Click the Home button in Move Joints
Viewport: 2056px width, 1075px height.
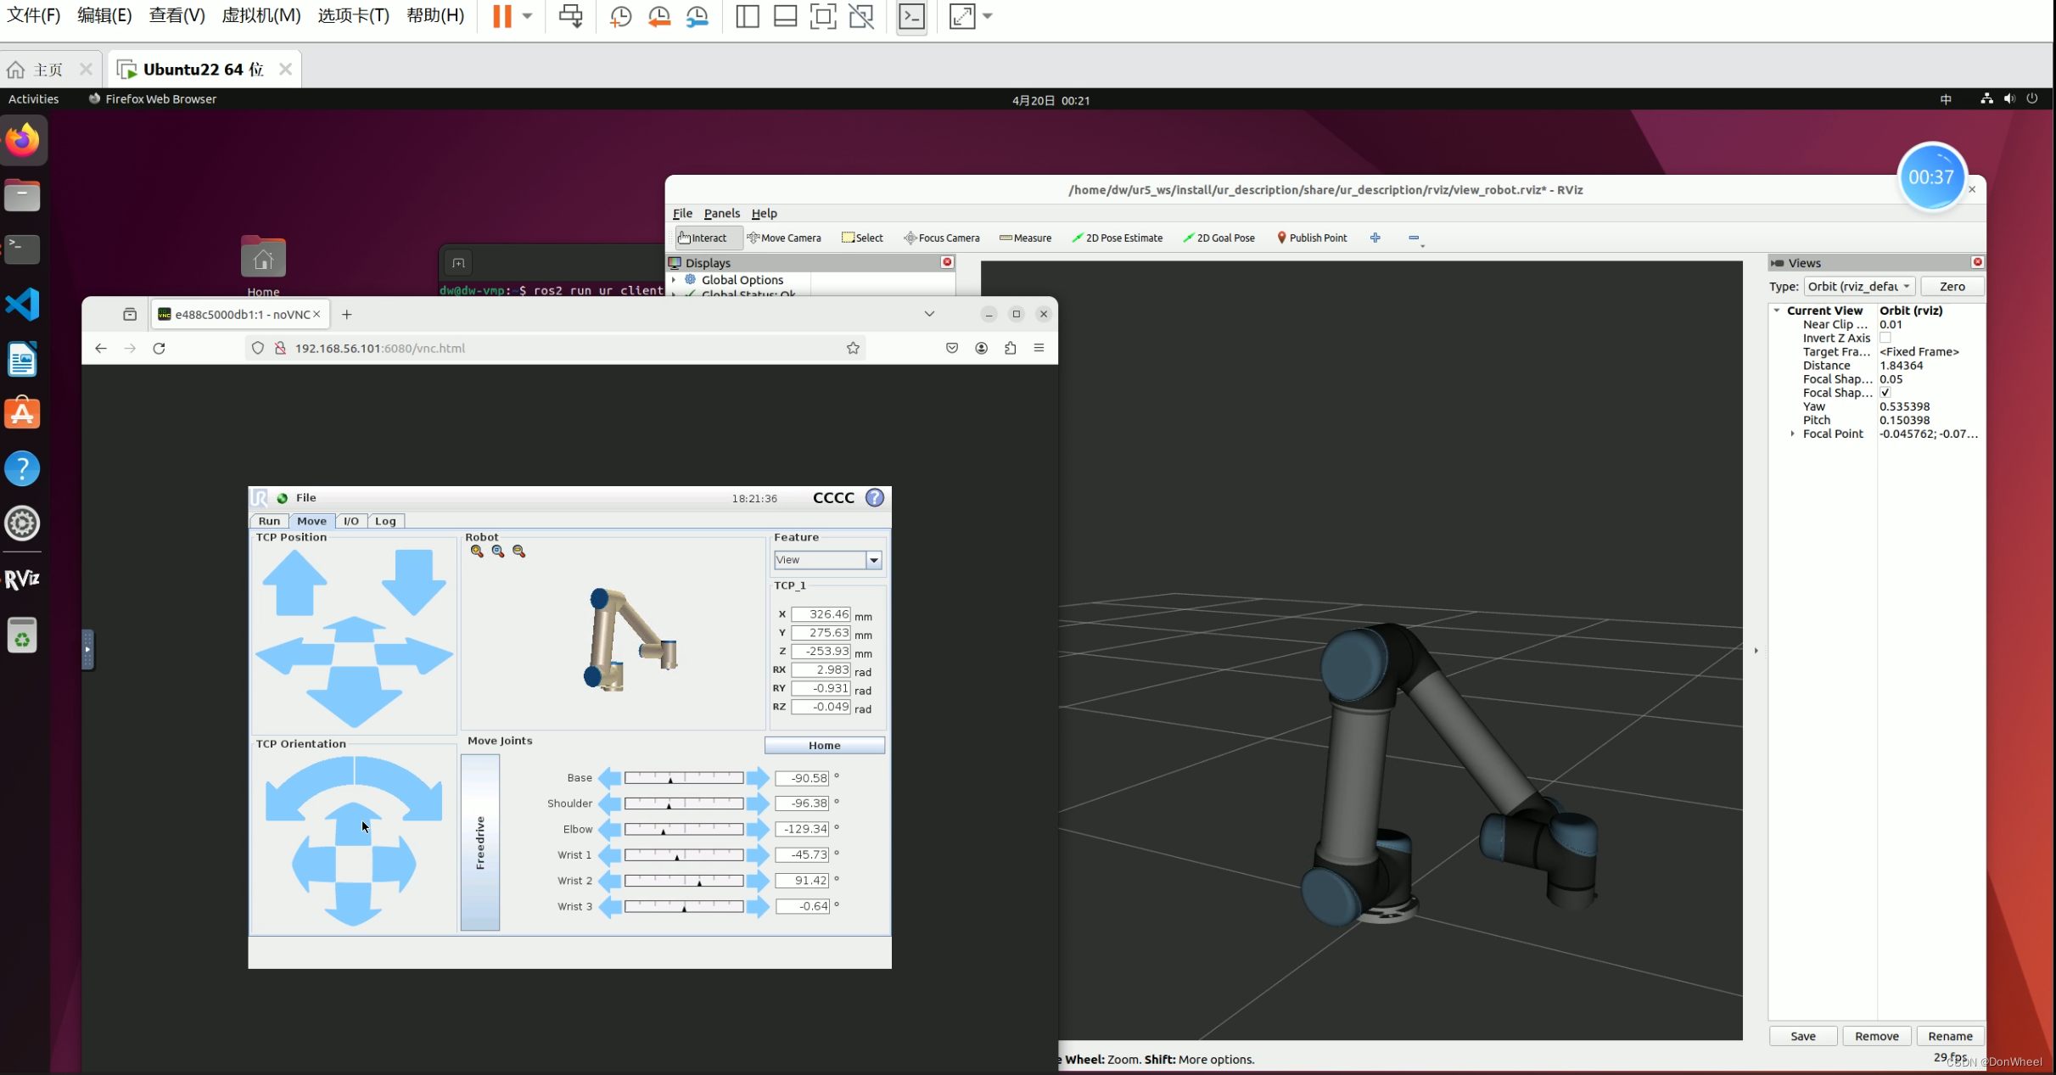pyautogui.click(x=824, y=745)
